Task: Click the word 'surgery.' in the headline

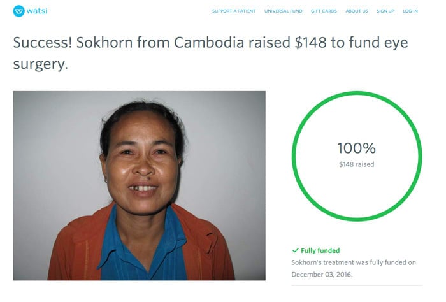Action: click(40, 64)
